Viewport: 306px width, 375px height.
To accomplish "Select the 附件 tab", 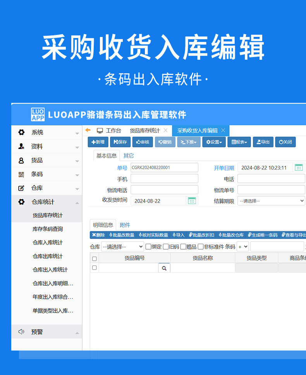I will (125, 225).
